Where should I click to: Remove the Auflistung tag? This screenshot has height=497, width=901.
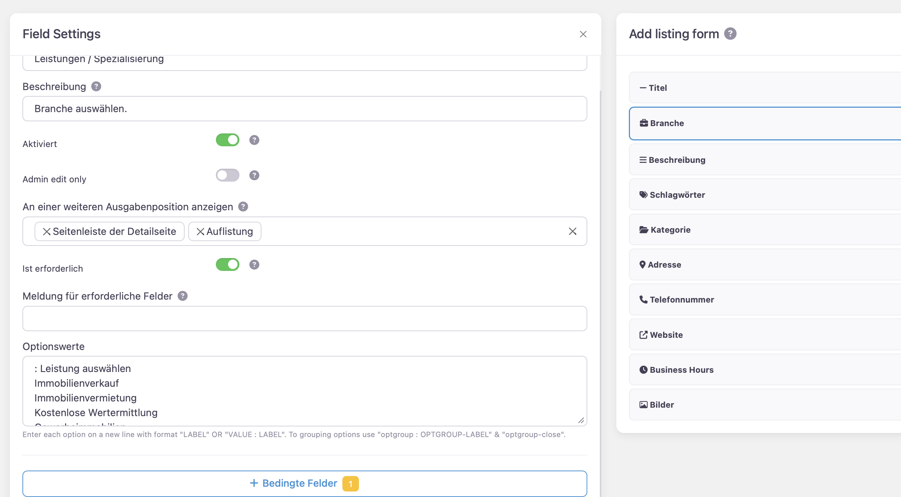[200, 232]
